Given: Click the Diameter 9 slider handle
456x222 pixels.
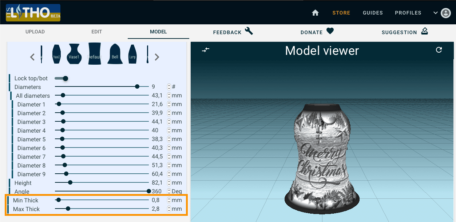Looking at the screenshot, I should [x=66, y=174].
